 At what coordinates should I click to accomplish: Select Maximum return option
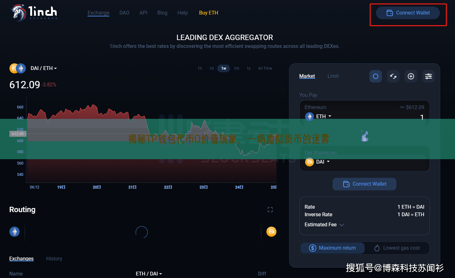[333, 248]
